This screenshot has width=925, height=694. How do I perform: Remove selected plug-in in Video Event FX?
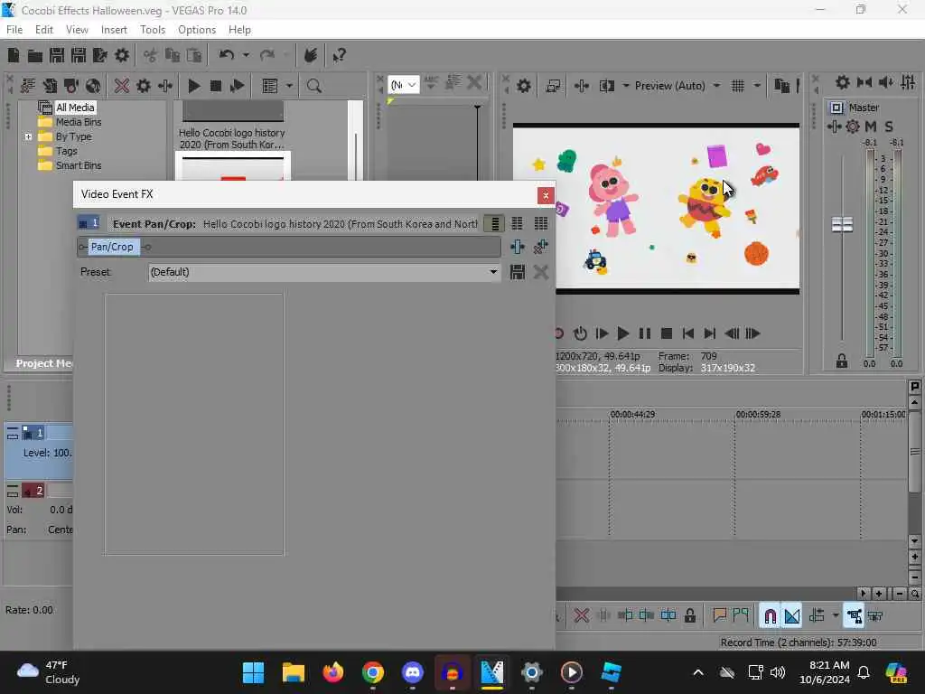pos(540,247)
